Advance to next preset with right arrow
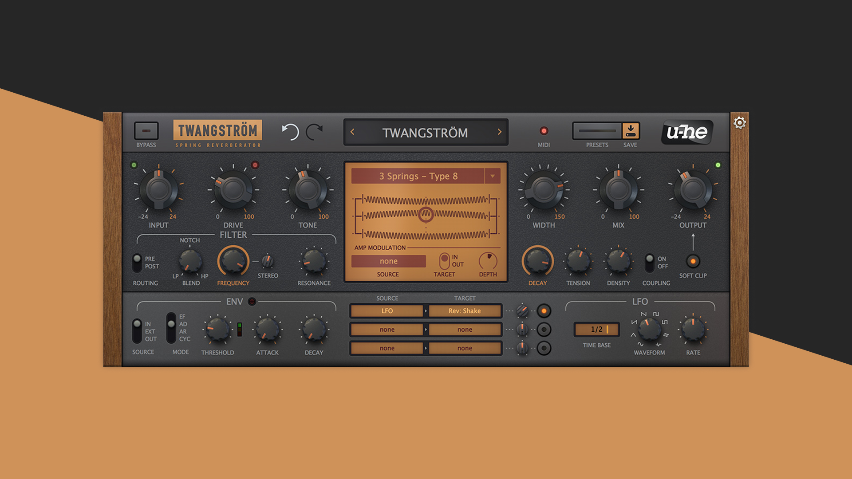 tap(500, 132)
